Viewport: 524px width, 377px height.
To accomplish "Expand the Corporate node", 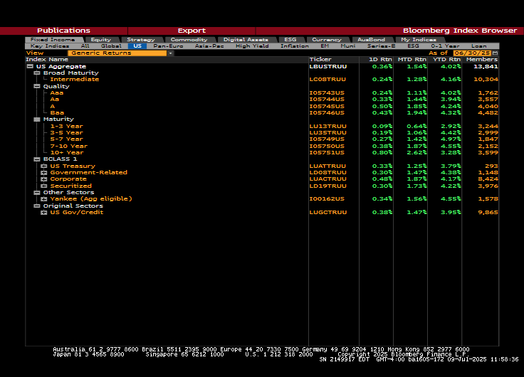I will tap(43, 179).
